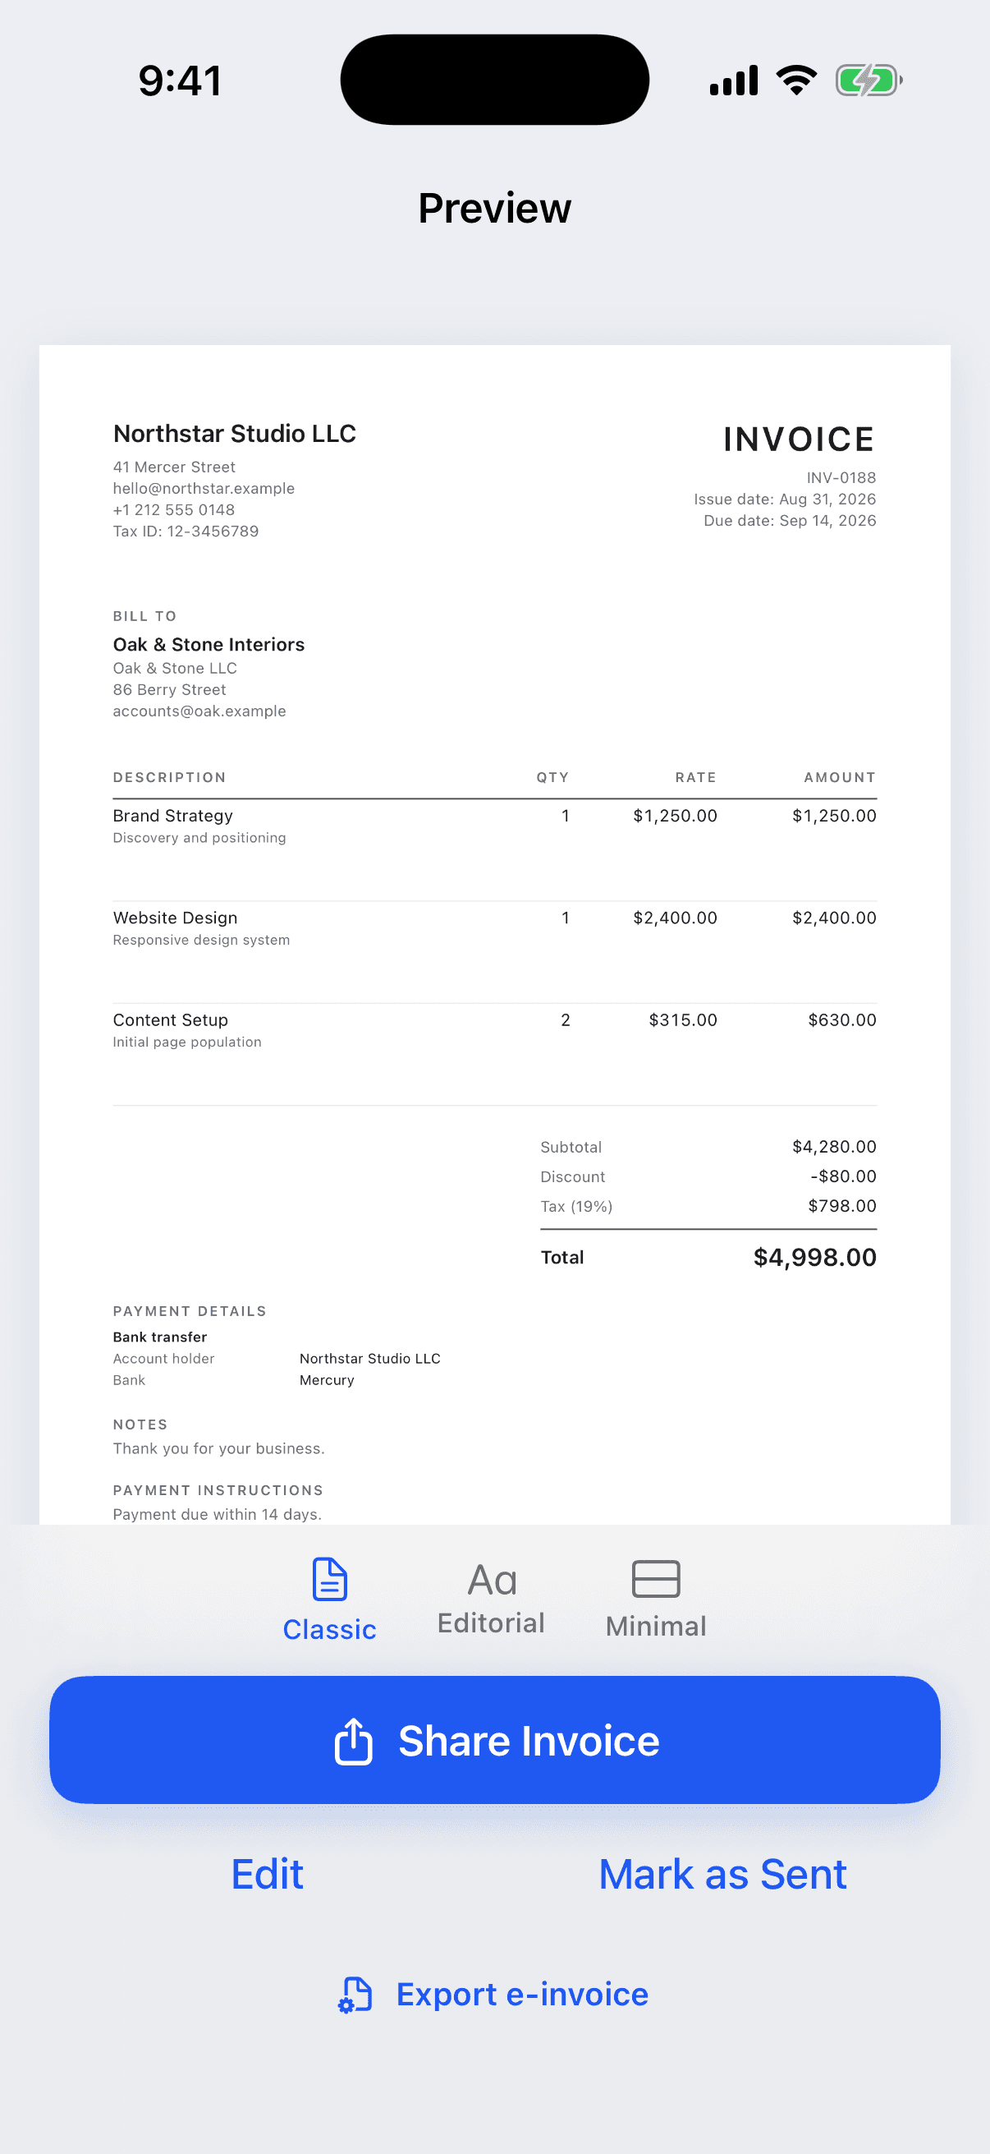This screenshot has height=2154, width=990.
Task: Tap the Discount value -$80.00
Action: (843, 1176)
